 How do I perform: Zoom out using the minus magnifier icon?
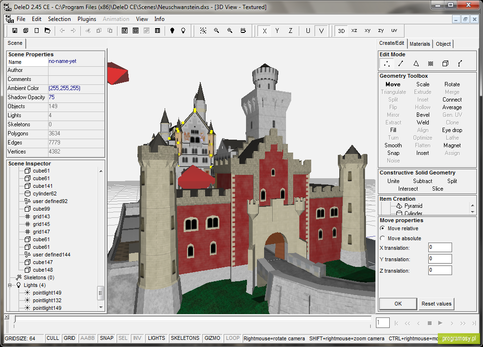pos(217,31)
